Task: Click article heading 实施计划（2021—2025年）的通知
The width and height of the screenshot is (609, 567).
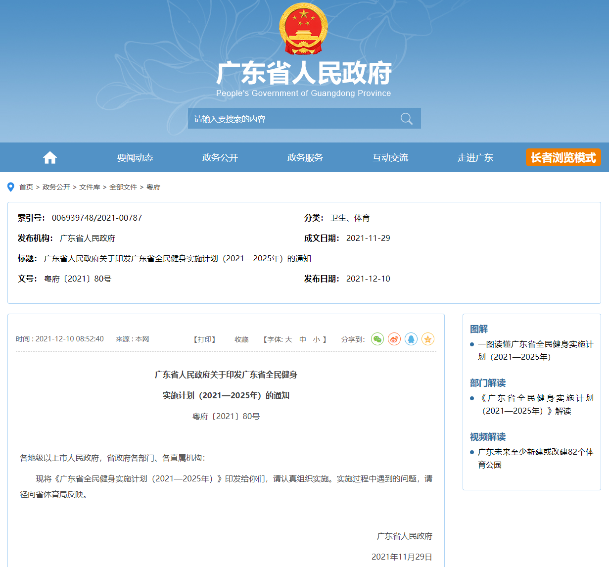Action: (x=226, y=395)
